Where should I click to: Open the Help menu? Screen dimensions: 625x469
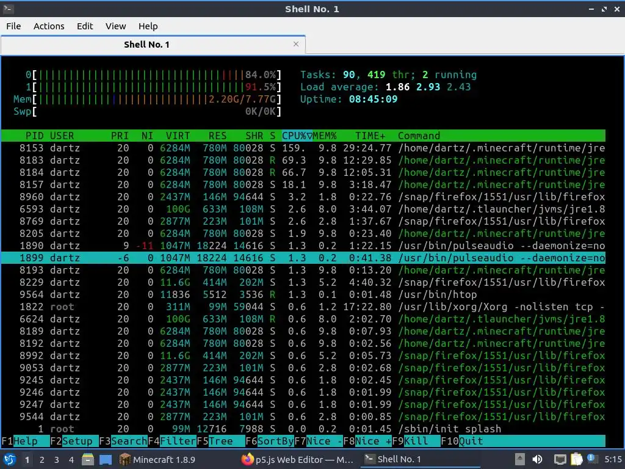tap(148, 26)
